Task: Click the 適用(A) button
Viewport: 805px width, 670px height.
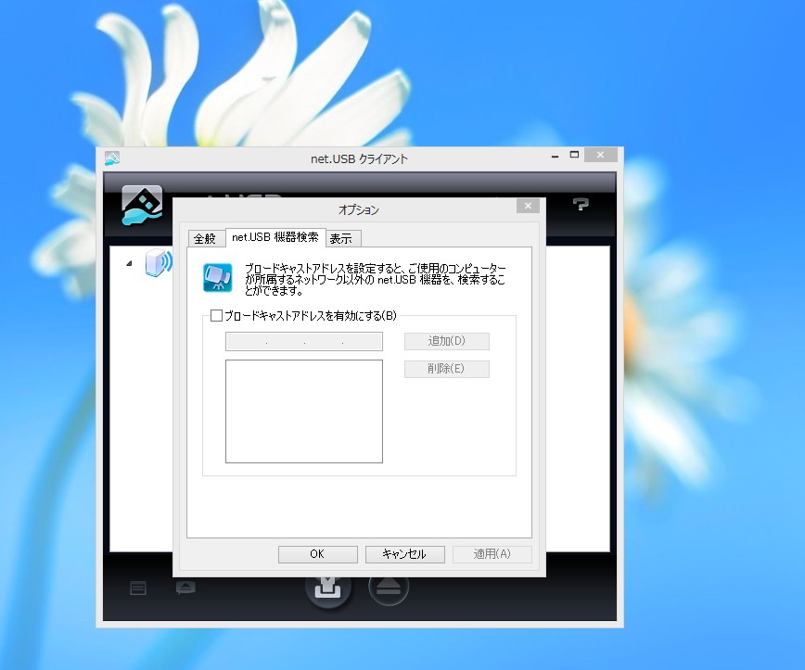Action: point(492,554)
